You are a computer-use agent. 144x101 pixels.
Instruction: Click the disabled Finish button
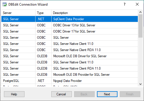(x=130, y=94)
